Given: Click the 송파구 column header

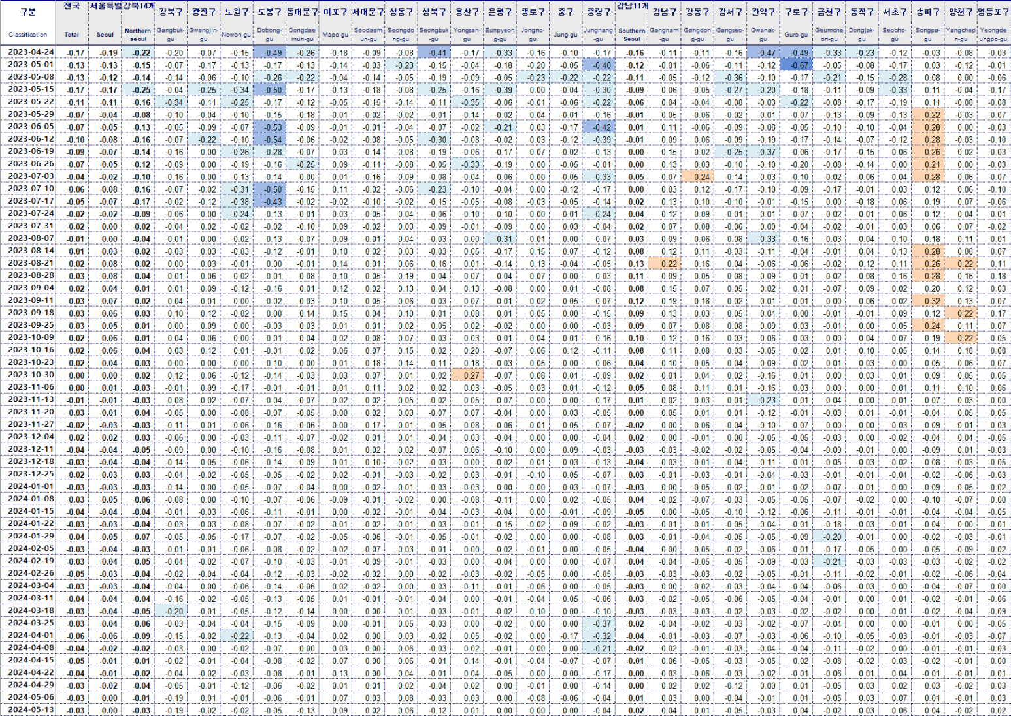Looking at the screenshot, I should [927, 12].
